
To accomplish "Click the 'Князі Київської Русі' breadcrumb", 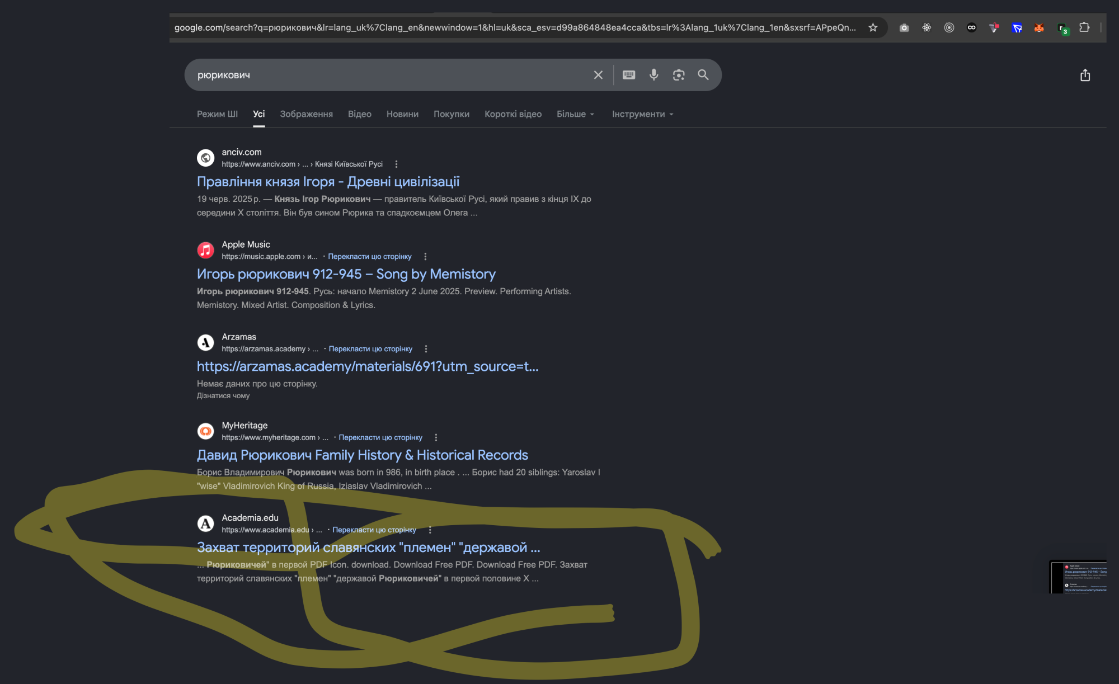I will tap(349, 164).
